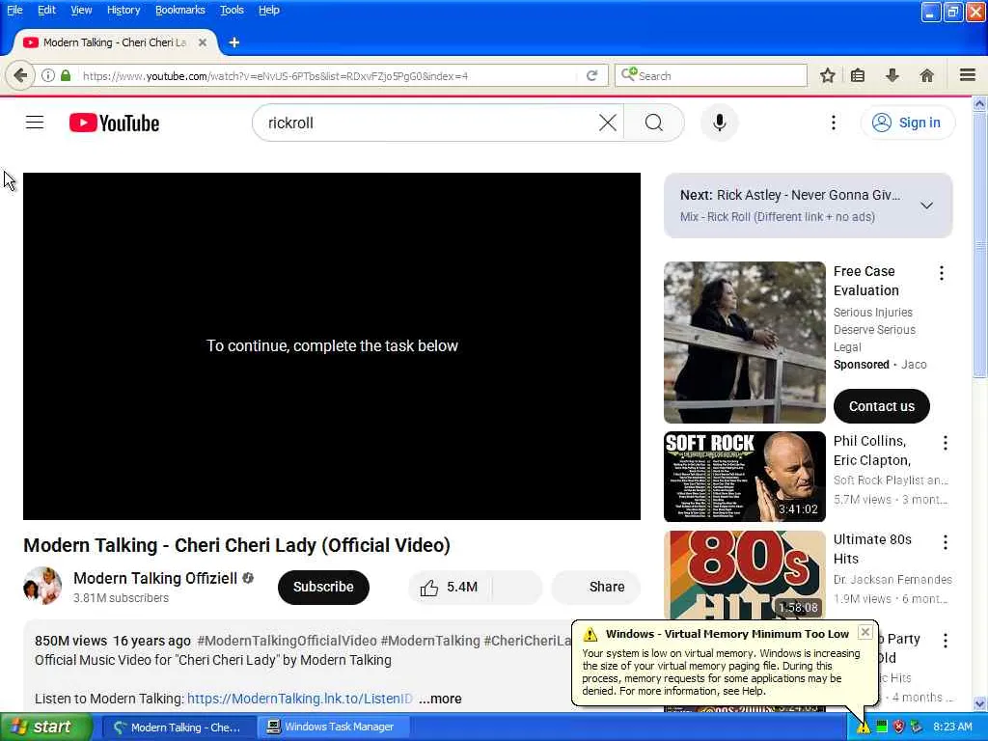
Task: Click the yellow warning tray icon
Action: (864, 727)
